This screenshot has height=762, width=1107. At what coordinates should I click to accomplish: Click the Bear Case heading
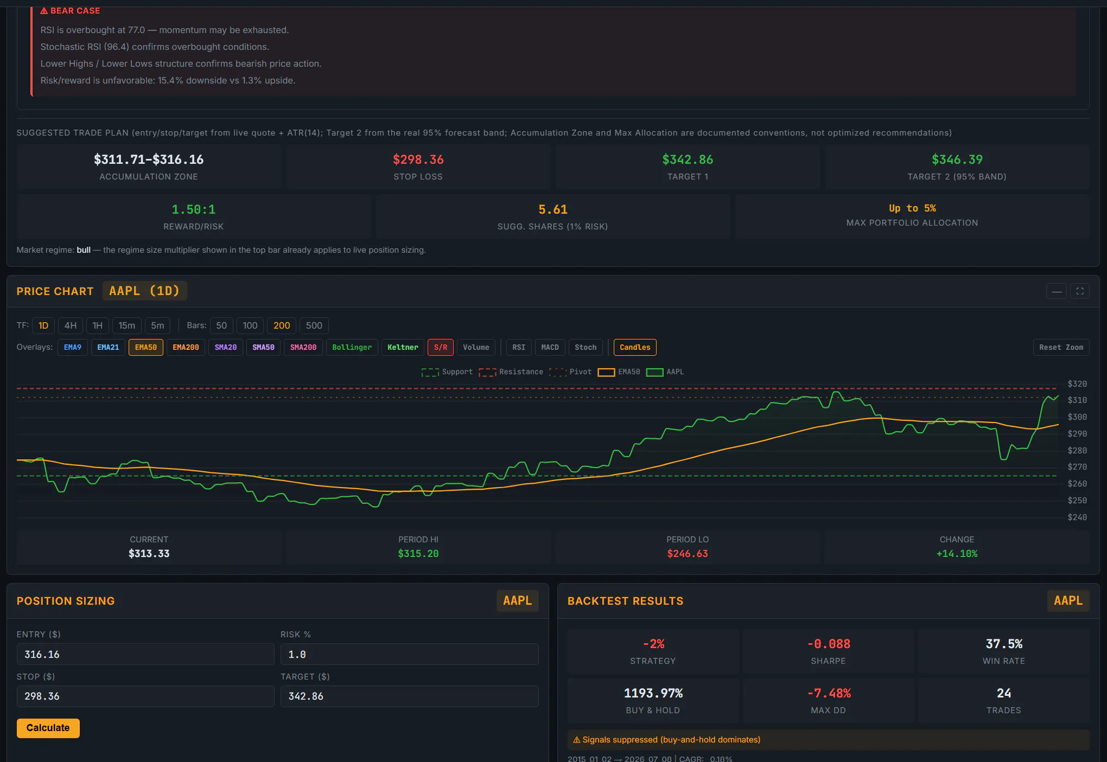pos(71,11)
